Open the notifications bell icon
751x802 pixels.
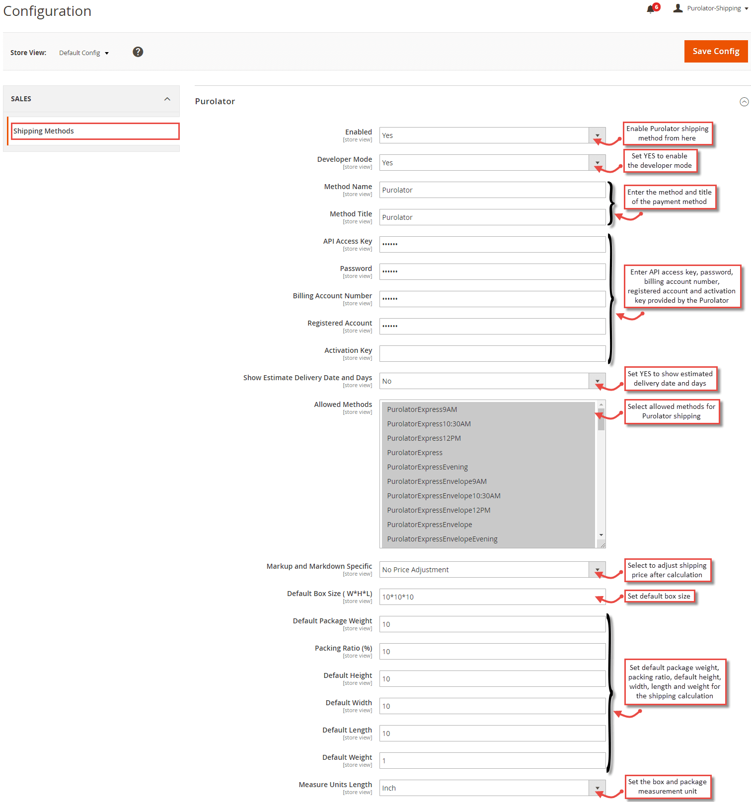click(650, 9)
